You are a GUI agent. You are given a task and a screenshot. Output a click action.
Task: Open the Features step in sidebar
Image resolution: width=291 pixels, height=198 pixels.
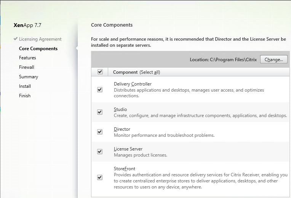click(x=27, y=58)
